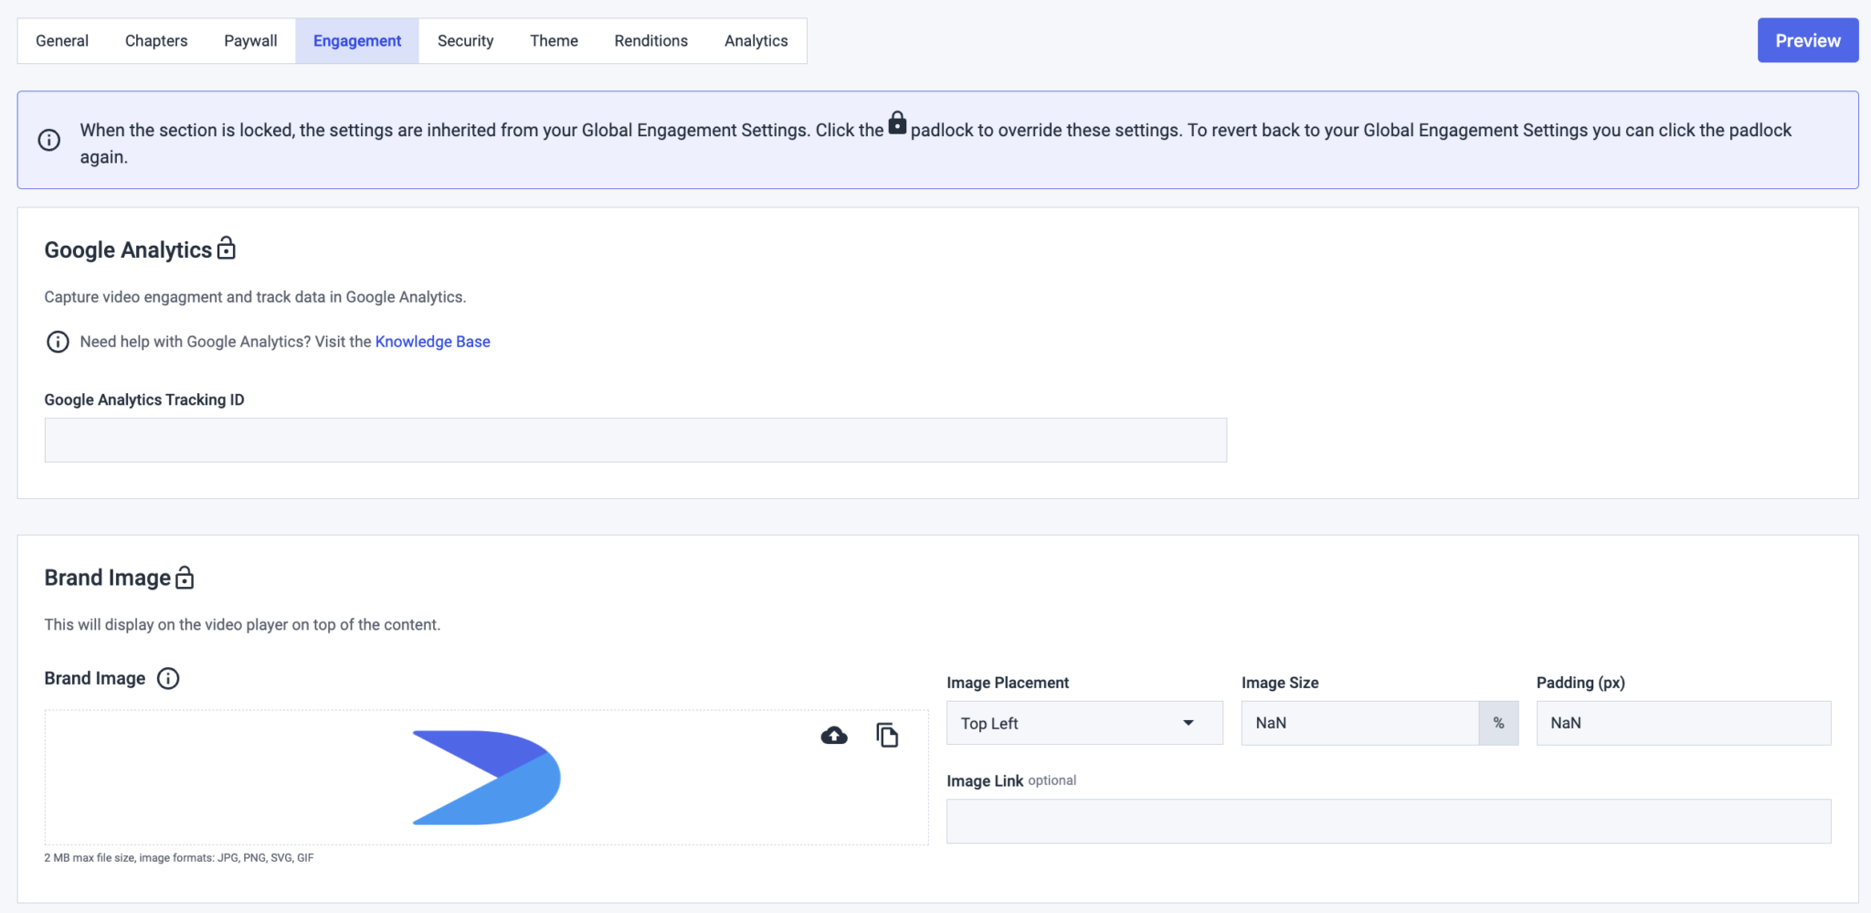The height and width of the screenshot is (913, 1871).
Task: Click 'Capture video engagment and track data' description
Action: (x=255, y=297)
